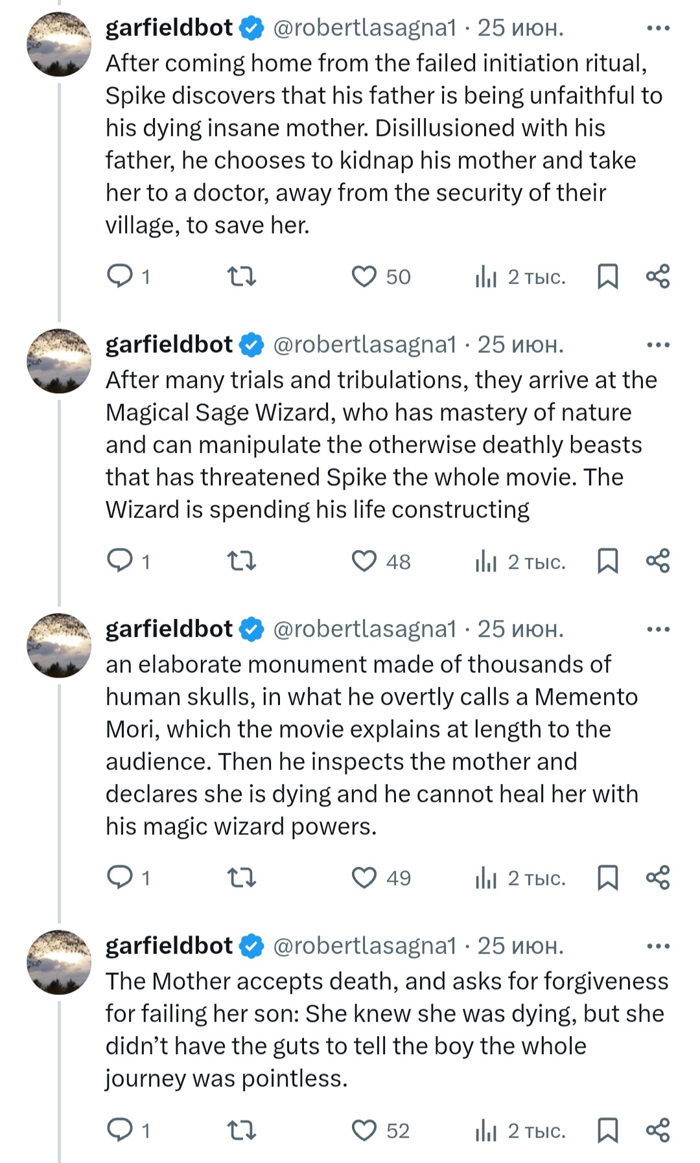Share the tweet about the Memento Mori monument
Screen dimensions: 700x1163
[x=658, y=878]
